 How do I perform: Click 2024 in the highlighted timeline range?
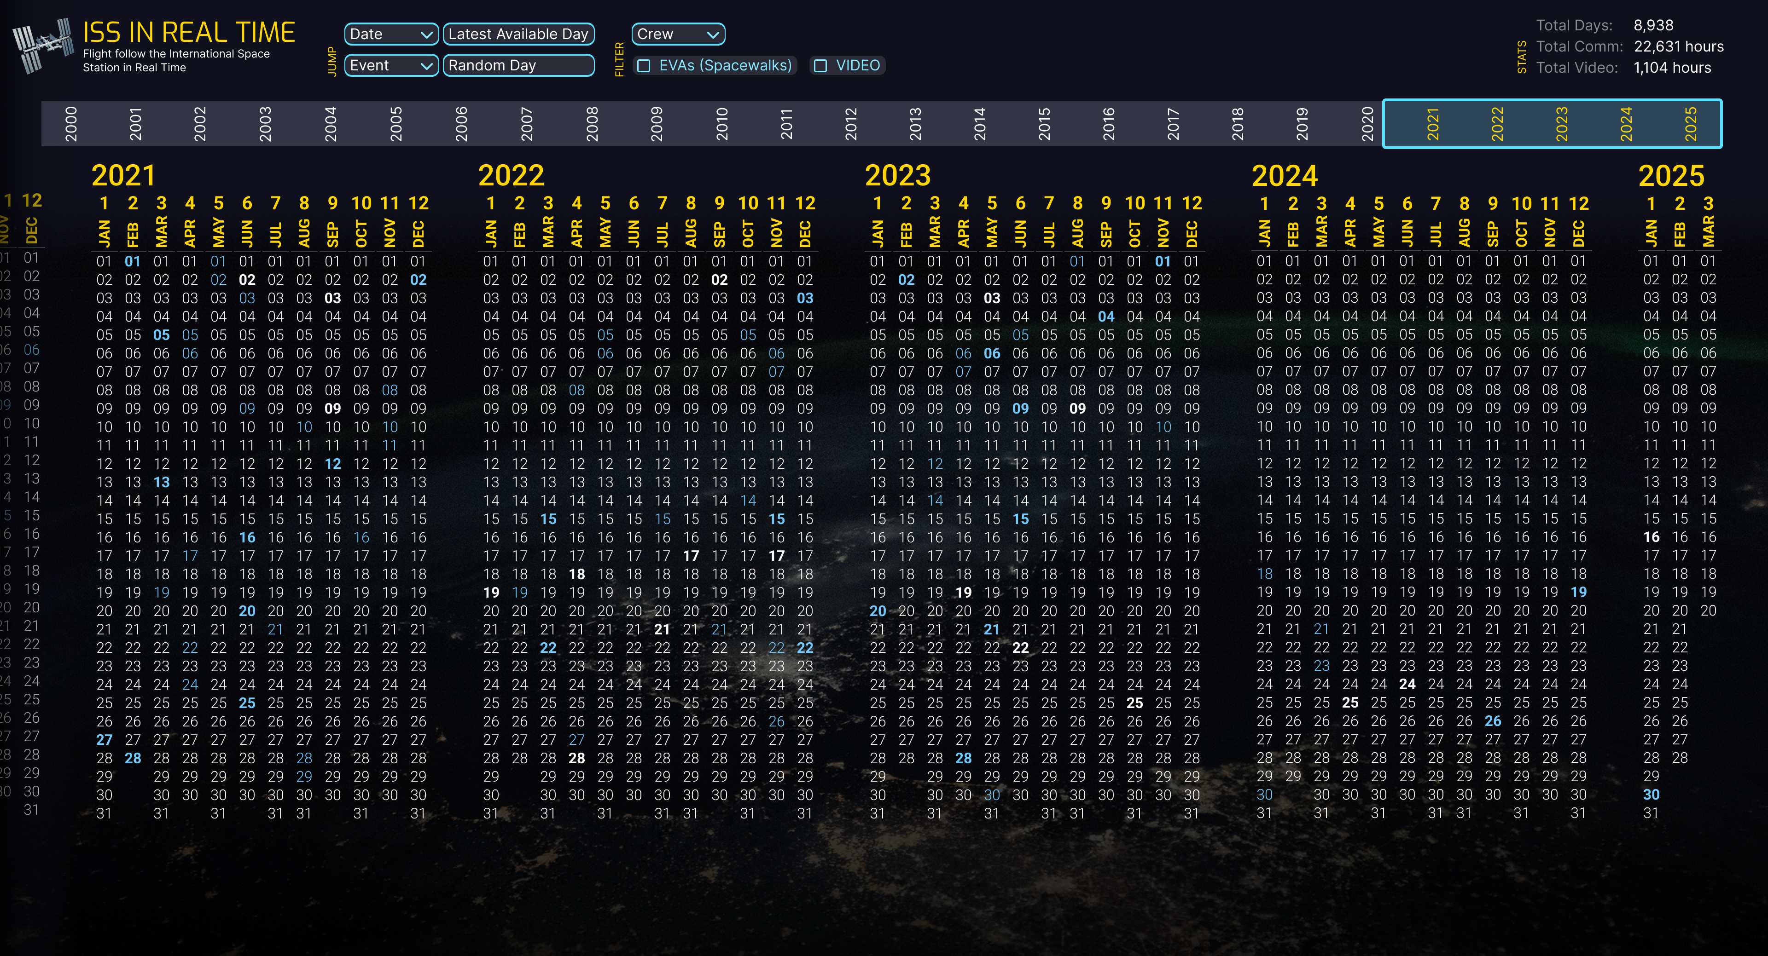[x=1626, y=124]
